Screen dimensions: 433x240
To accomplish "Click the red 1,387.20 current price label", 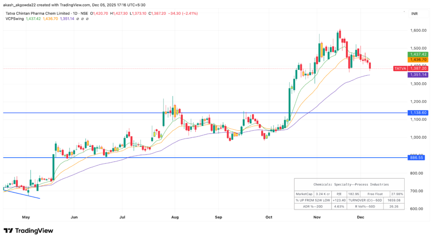I will (x=417, y=68).
